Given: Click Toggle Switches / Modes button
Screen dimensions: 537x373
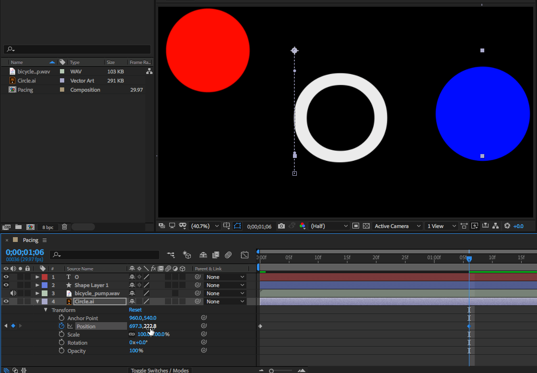Looking at the screenshot, I should point(161,370).
